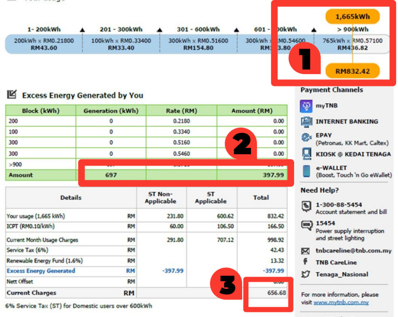This screenshot has height=317, width=398.
Task: Select the 1,665kWh usage bubble
Action: click(353, 17)
